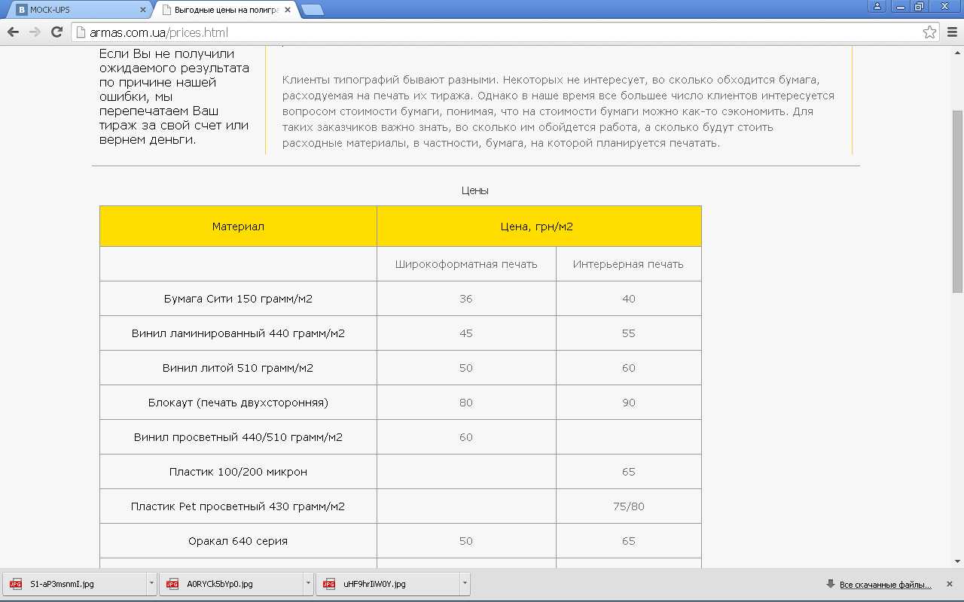964x602 pixels.
Task: Reload the page with the refresh icon
Action: [x=56, y=32]
